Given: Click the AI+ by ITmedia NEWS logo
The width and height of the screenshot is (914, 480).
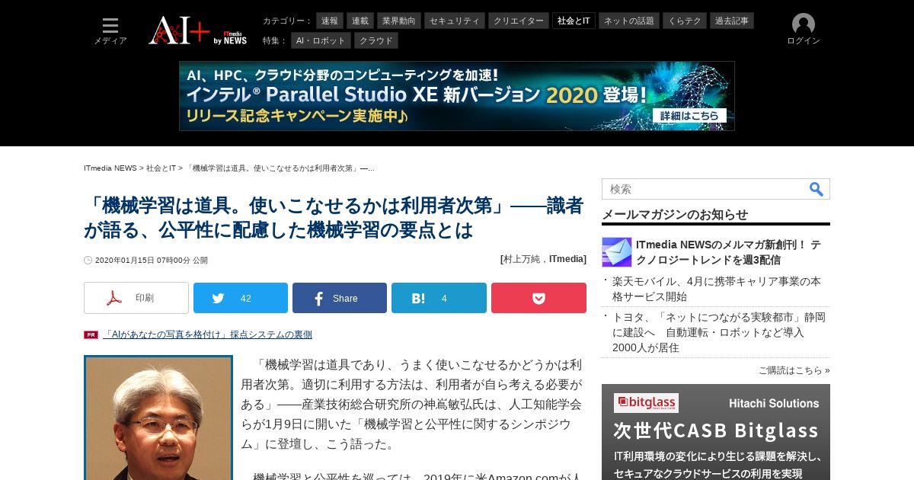Looking at the screenshot, I should click(x=197, y=30).
